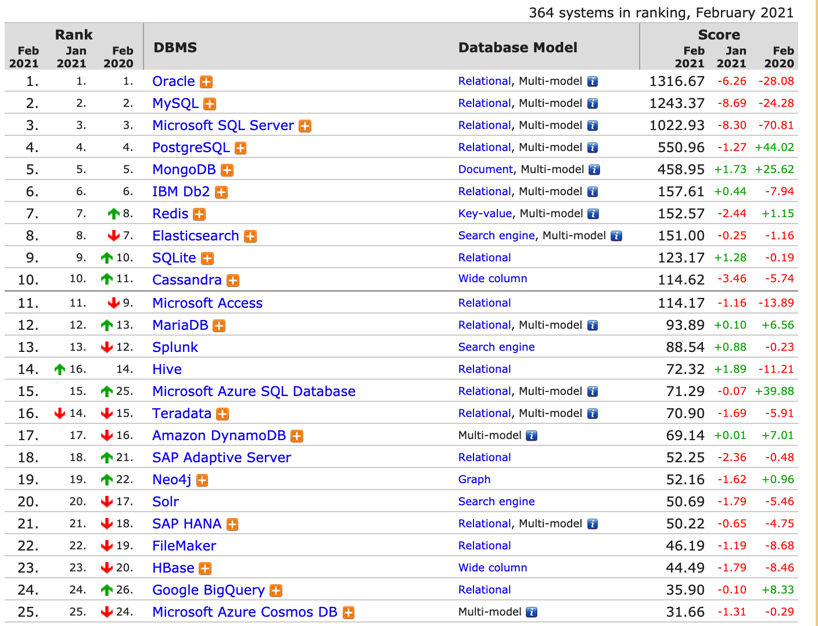818x626 pixels.
Task: Click the plus icon after Google BigQuery
Action: (276, 591)
